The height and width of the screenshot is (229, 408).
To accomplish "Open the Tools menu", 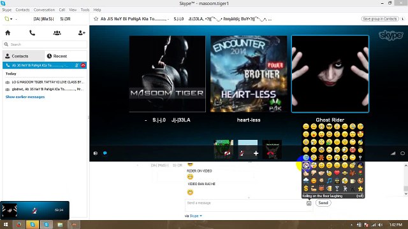I will [x=85, y=10].
